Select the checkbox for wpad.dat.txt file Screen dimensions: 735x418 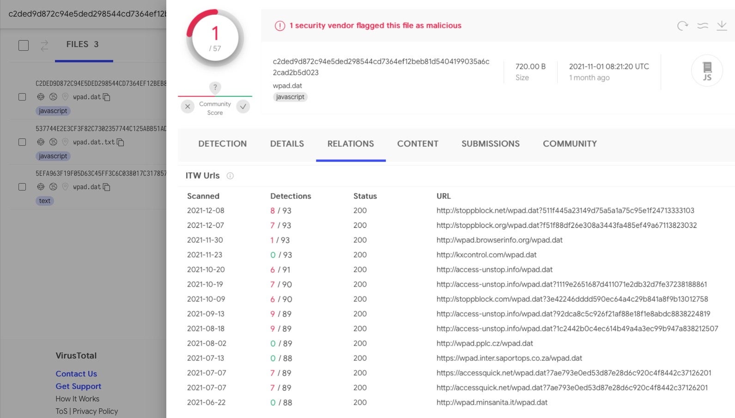(22, 142)
